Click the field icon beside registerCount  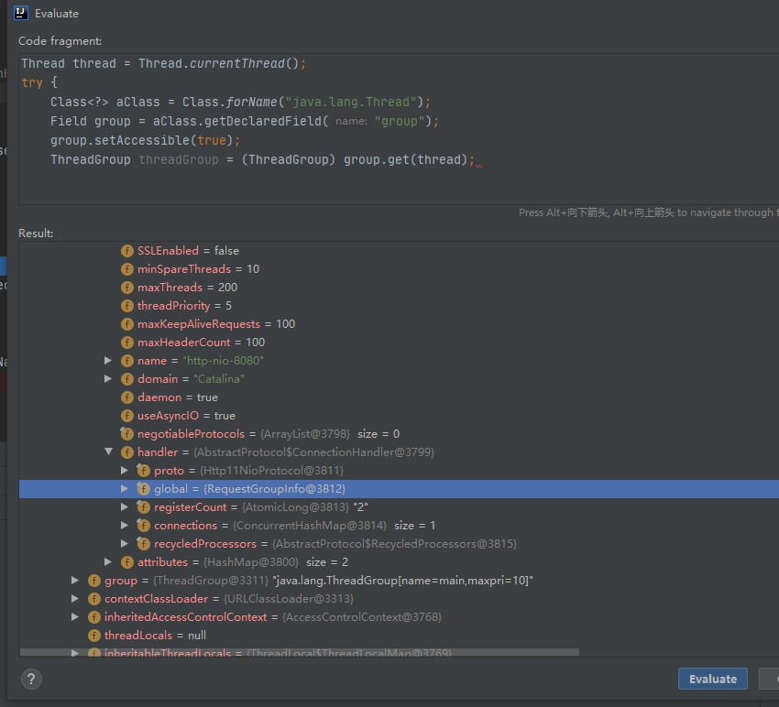click(144, 507)
